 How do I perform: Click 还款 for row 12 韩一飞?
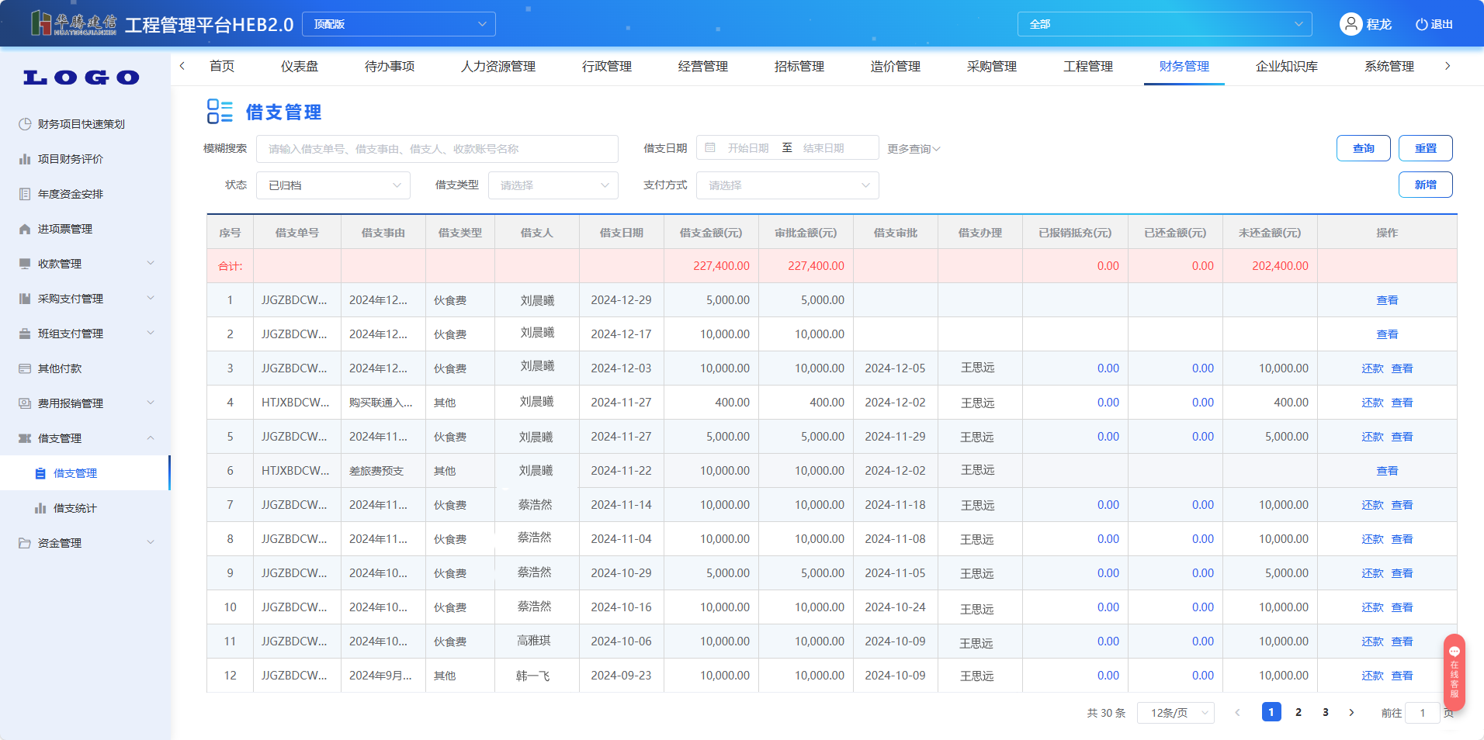point(1372,676)
